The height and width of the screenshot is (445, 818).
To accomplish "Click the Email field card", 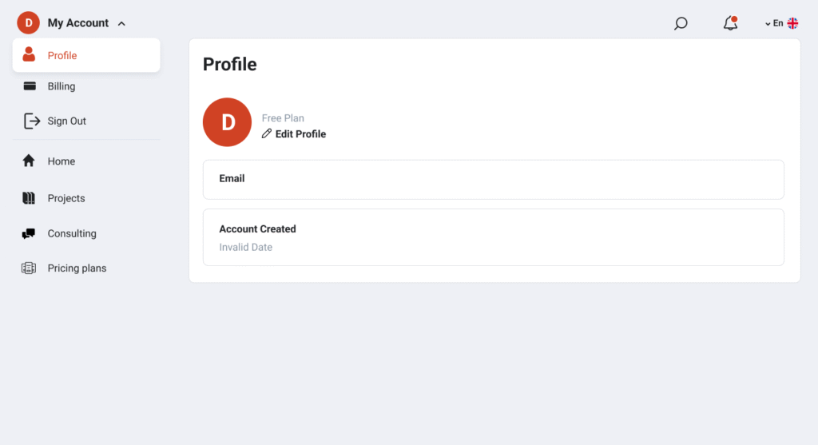I will tap(493, 179).
